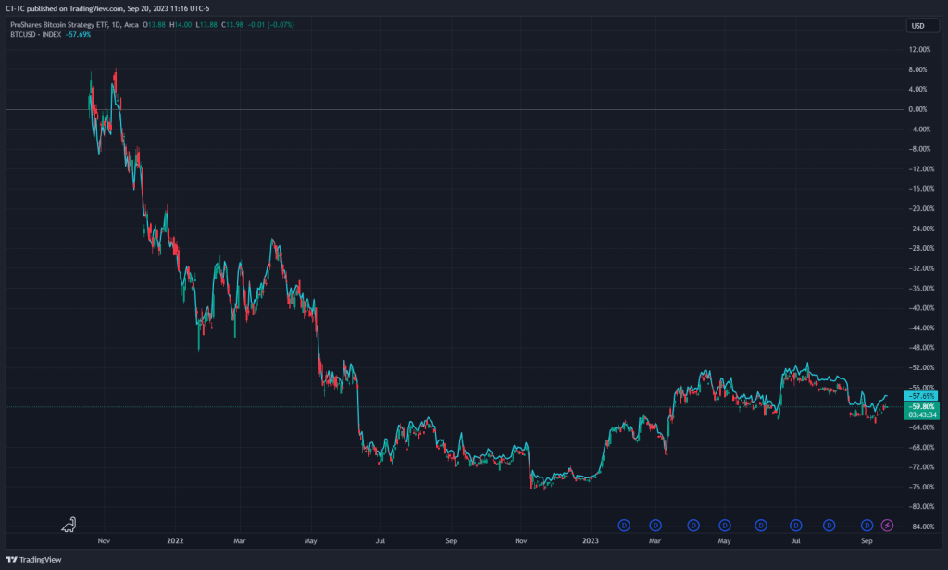948x570 pixels.
Task: Click the TradingView.com text in the header
Action: (95, 9)
